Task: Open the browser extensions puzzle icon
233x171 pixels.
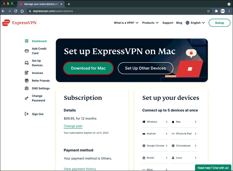Action: pos(216,11)
